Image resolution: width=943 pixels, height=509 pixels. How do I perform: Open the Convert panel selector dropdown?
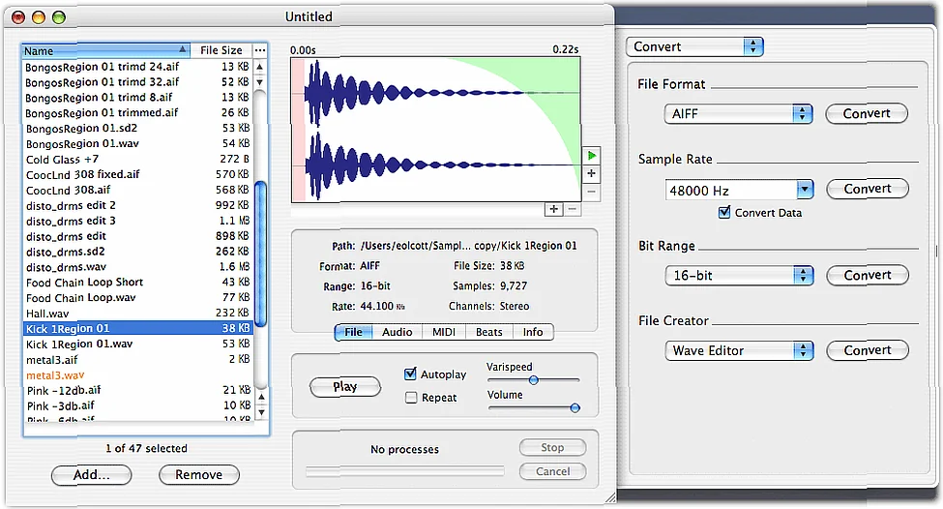[x=694, y=46]
